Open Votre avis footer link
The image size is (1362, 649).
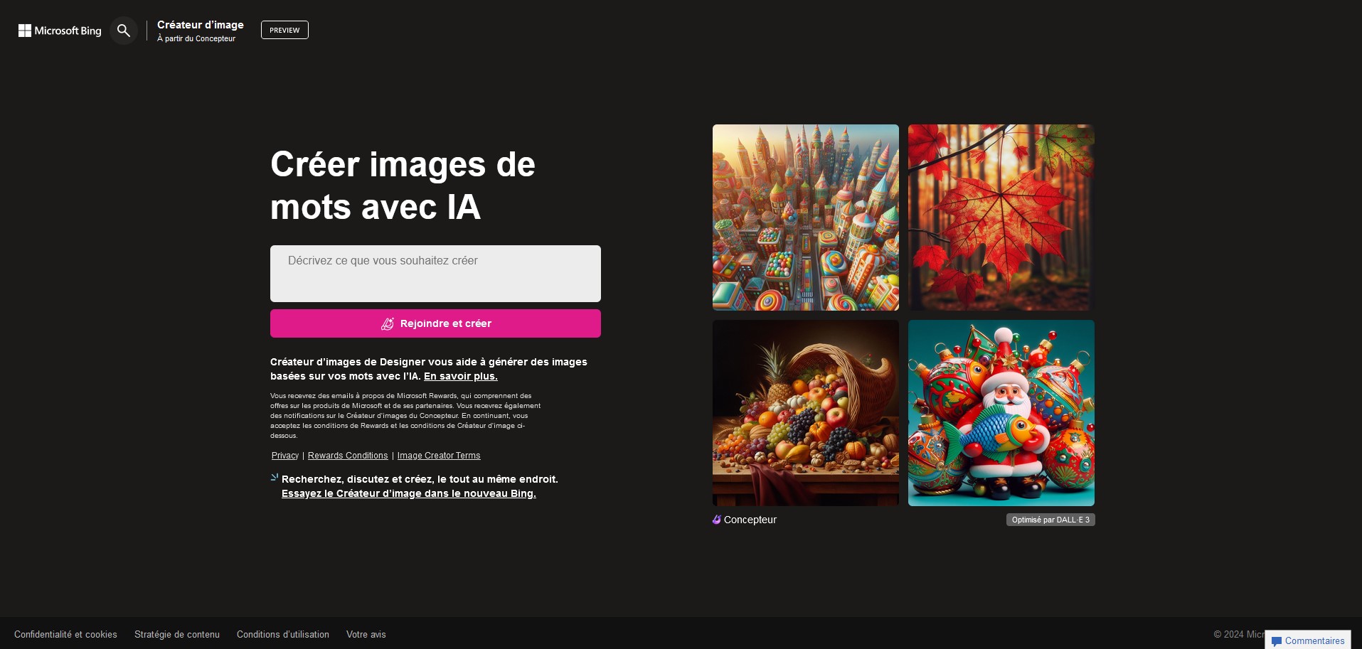(366, 634)
